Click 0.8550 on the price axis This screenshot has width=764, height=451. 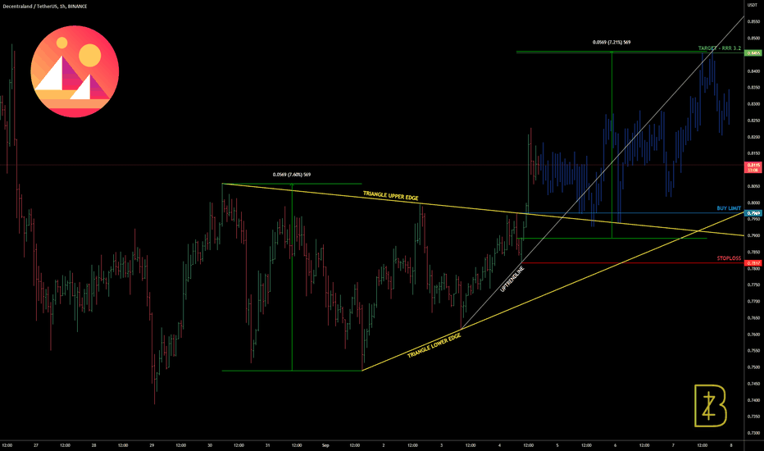click(754, 22)
